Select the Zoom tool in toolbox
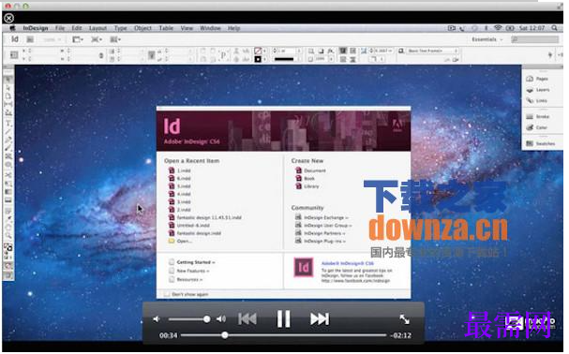The height and width of the screenshot is (354, 569). (x=8, y=235)
